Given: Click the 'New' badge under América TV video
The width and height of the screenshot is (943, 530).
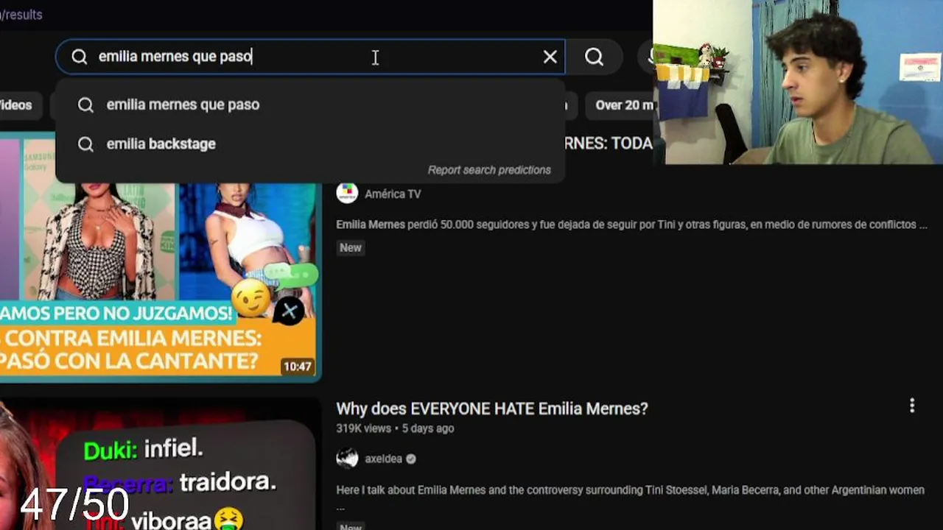Looking at the screenshot, I should click(351, 248).
